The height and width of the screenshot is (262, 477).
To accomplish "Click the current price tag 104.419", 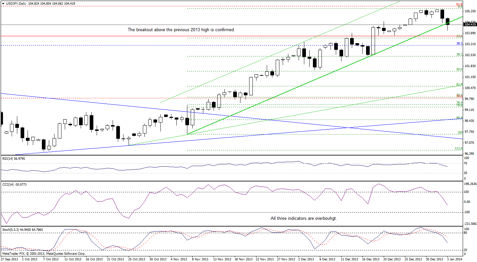I will coord(470,25).
